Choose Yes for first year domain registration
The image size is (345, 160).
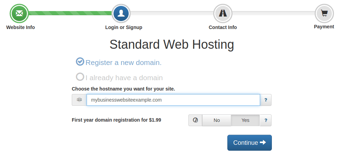click(x=245, y=120)
